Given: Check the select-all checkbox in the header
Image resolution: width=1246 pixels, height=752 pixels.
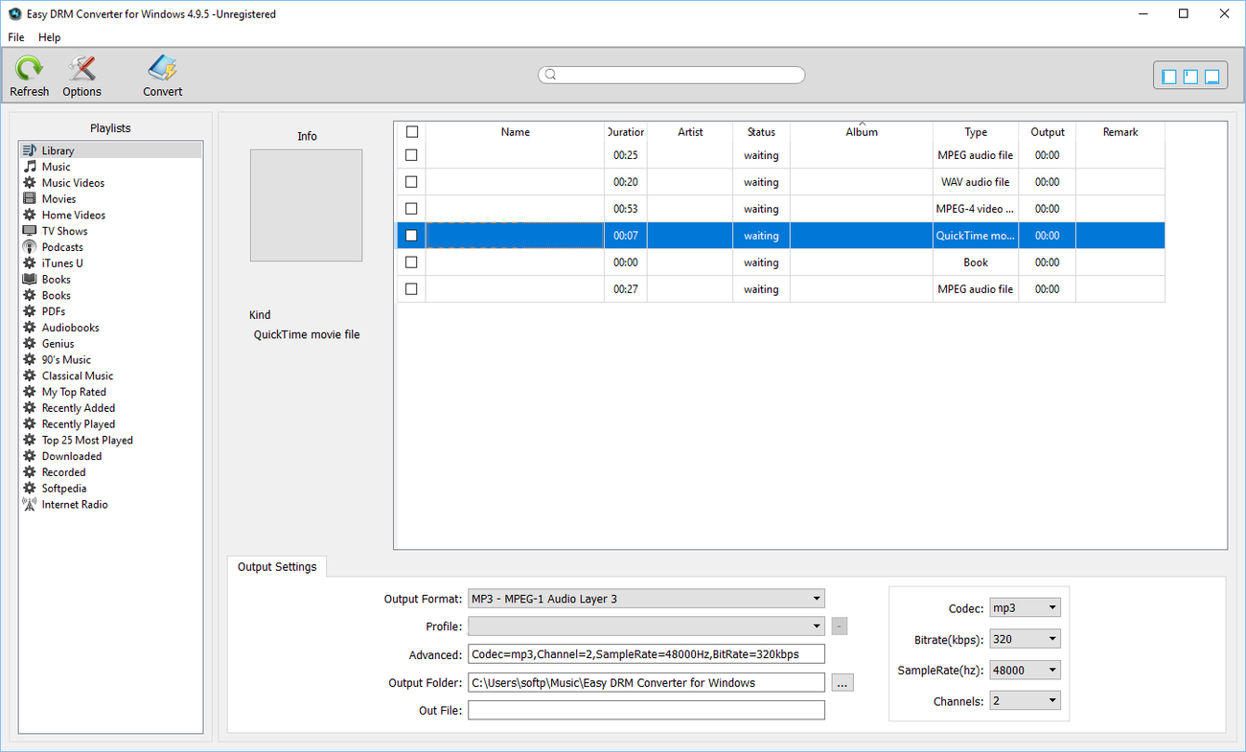Looking at the screenshot, I should click(411, 131).
